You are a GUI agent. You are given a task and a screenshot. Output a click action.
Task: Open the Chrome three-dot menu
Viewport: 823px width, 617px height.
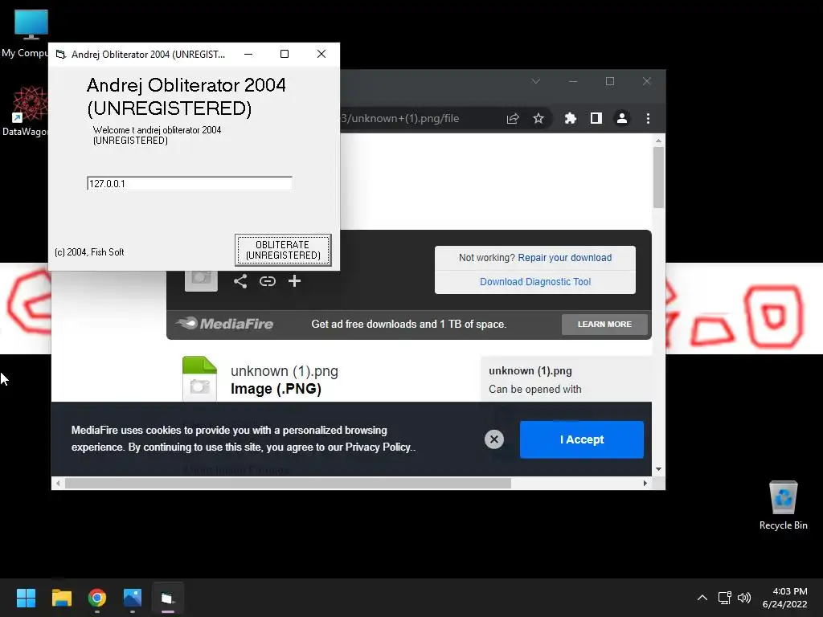[x=649, y=119]
